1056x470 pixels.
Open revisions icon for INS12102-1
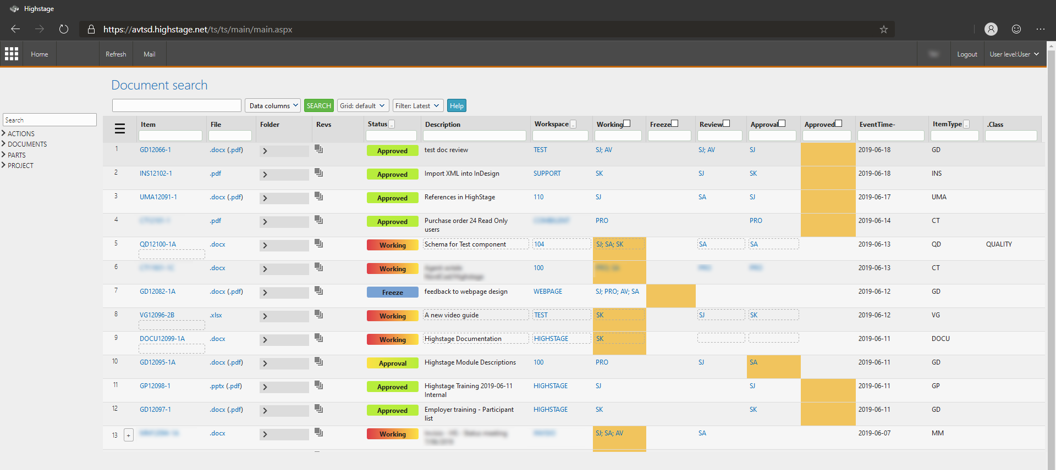pos(318,172)
